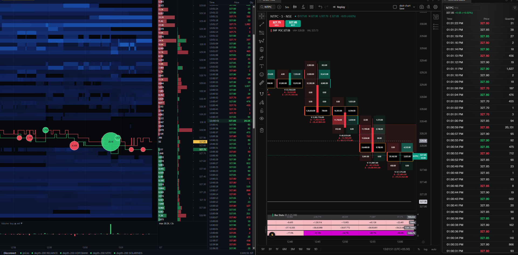Open the fx indicators menu

(303, 7)
